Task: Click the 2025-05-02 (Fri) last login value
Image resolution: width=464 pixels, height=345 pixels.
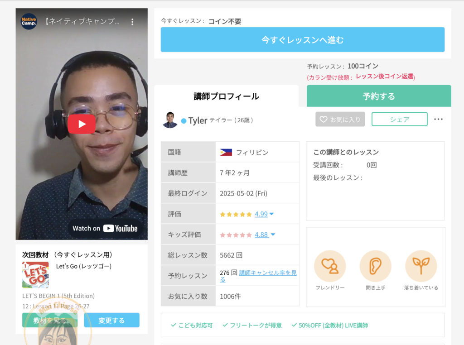Action: [243, 193]
